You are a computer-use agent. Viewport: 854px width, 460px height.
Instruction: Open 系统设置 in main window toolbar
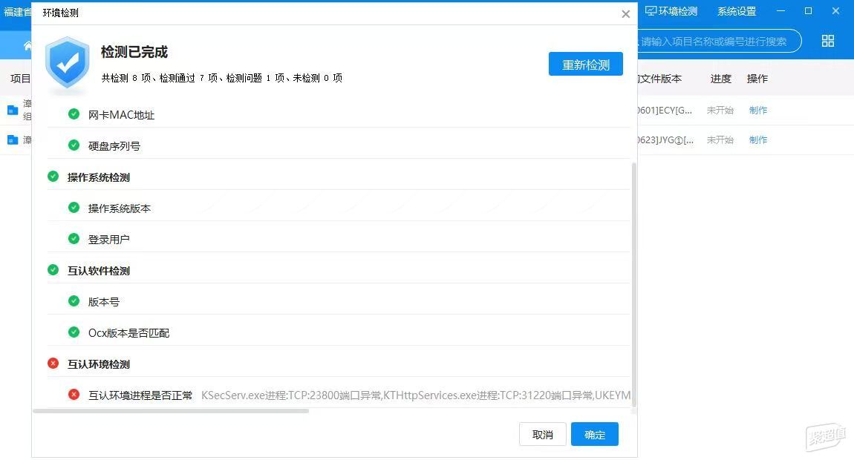[x=737, y=11]
